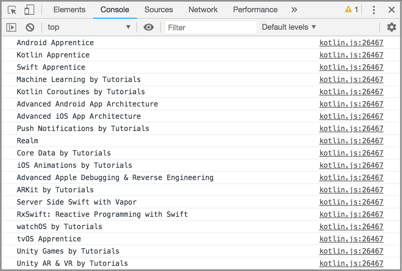Clear the console with the block icon
This screenshot has width=402, height=271.
click(x=30, y=27)
